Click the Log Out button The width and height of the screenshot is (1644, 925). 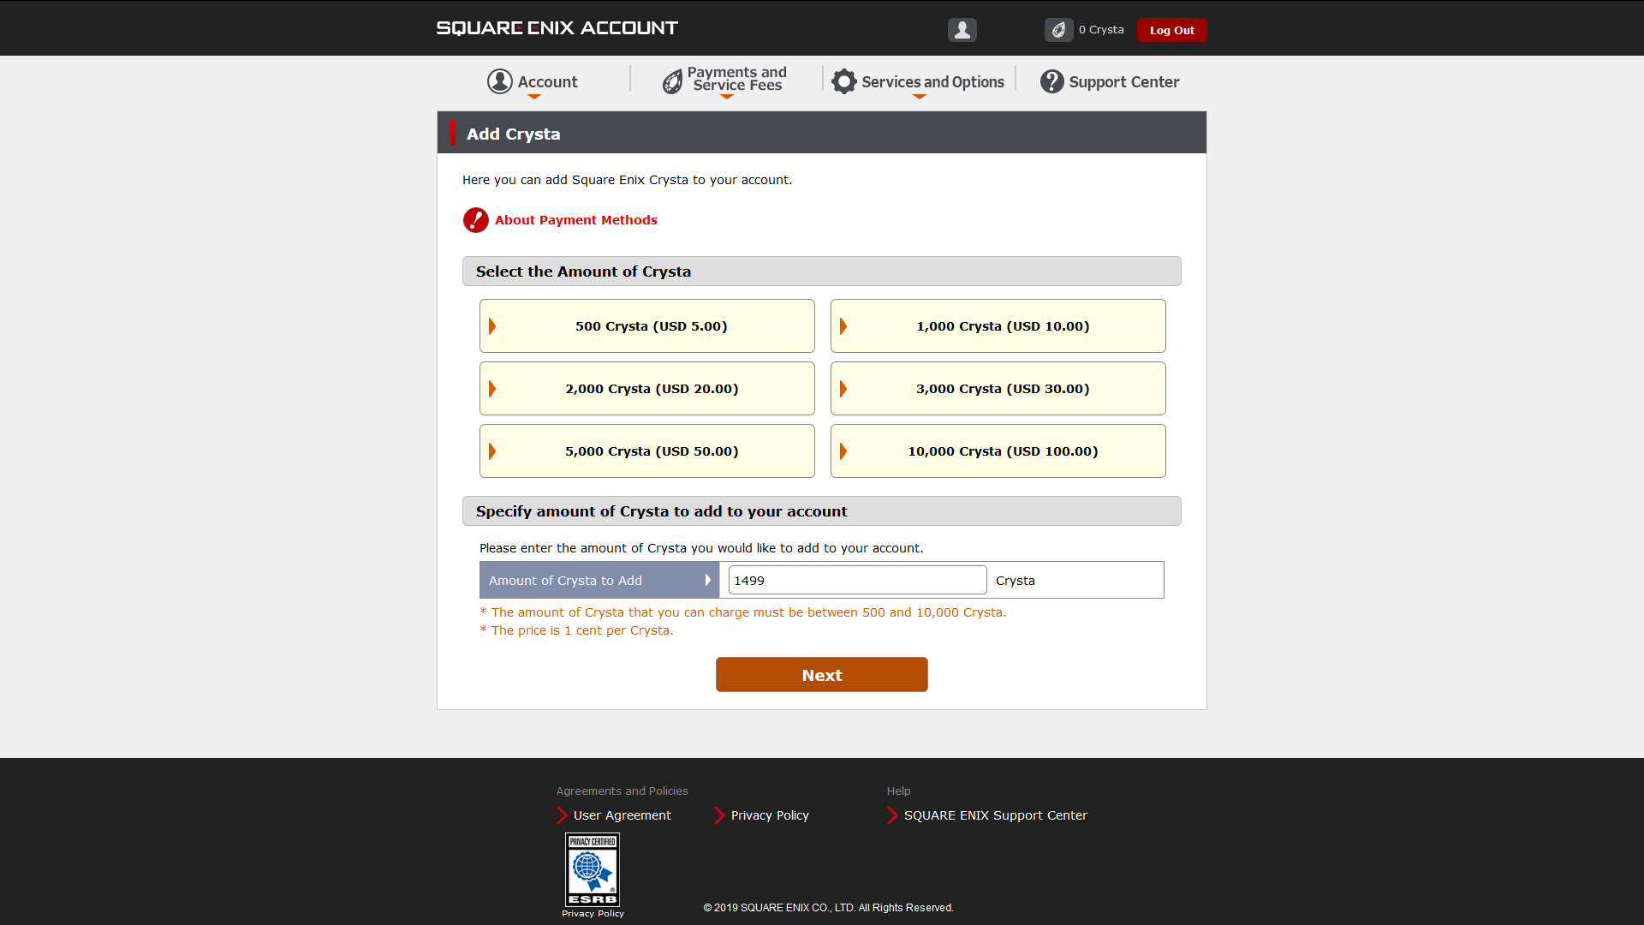click(1172, 30)
